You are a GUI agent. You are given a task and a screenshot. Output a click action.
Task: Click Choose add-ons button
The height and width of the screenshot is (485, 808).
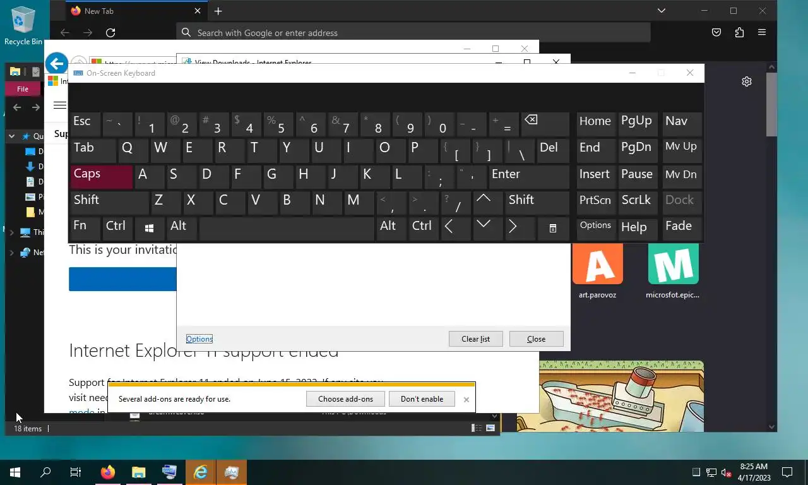(x=345, y=399)
